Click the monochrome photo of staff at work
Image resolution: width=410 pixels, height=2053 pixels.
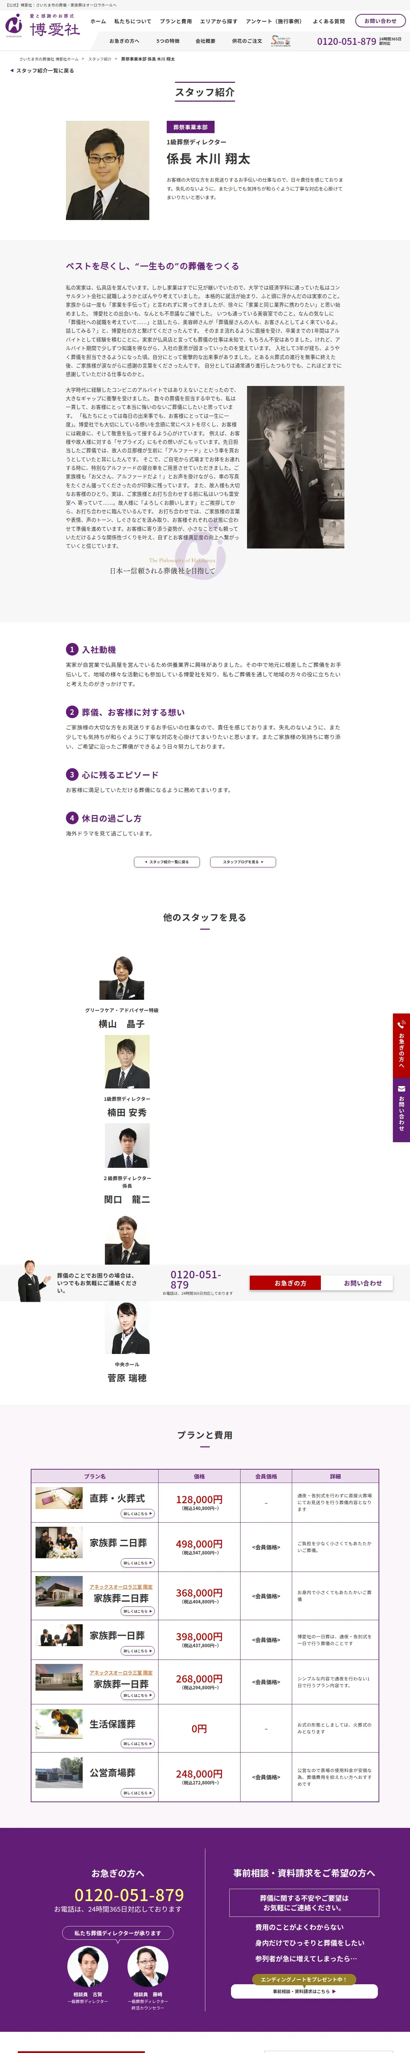tap(295, 467)
